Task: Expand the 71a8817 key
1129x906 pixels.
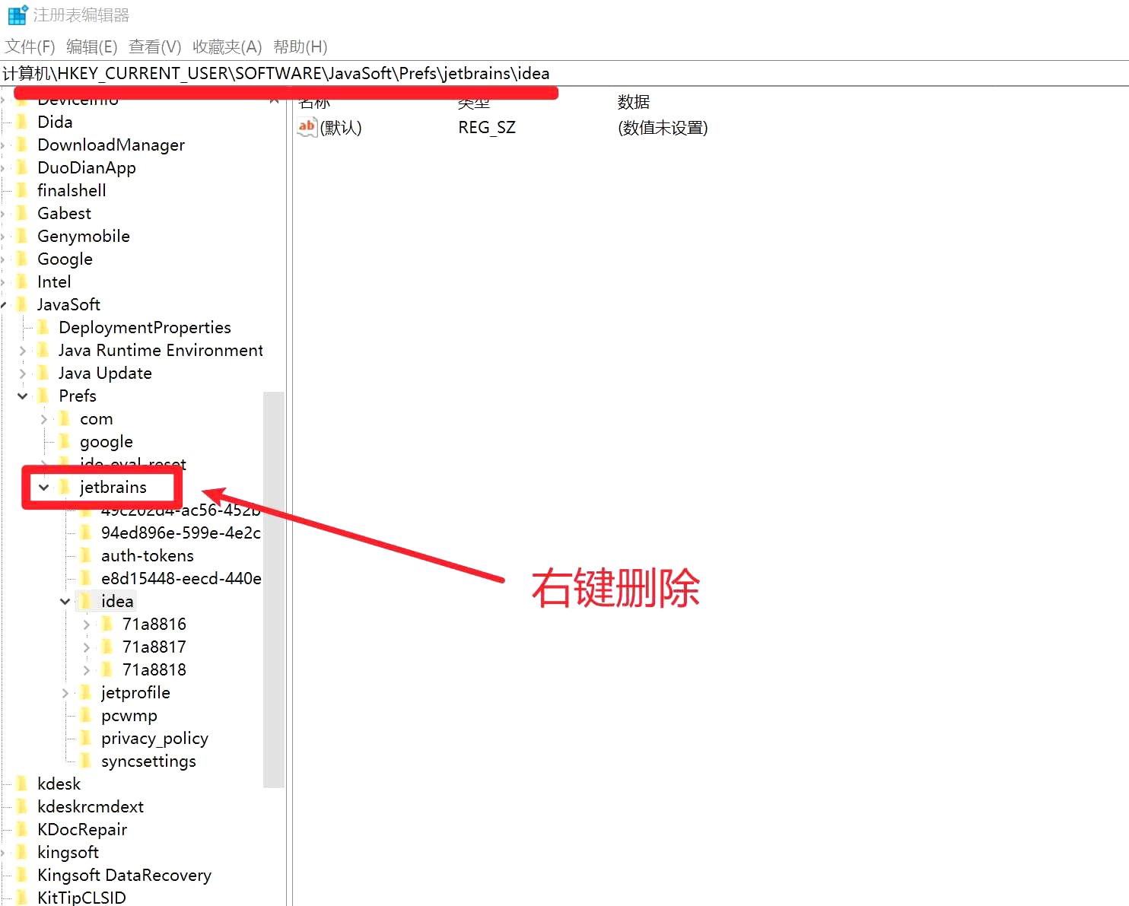Action: point(87,647)
